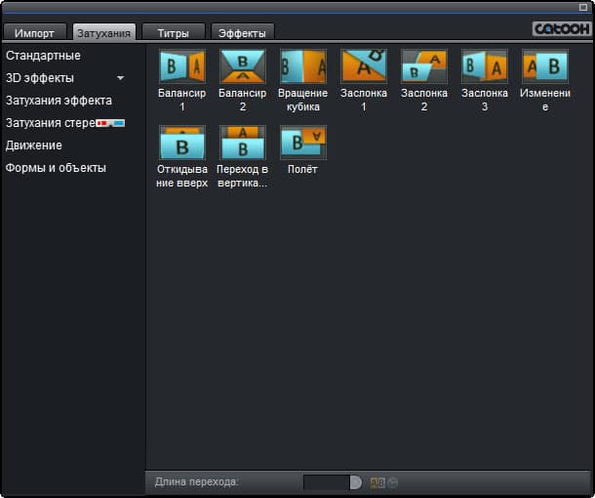The image size is (595, 498).
Task: Maximize the panel with top-right square icon
Action: click(583, 7)
